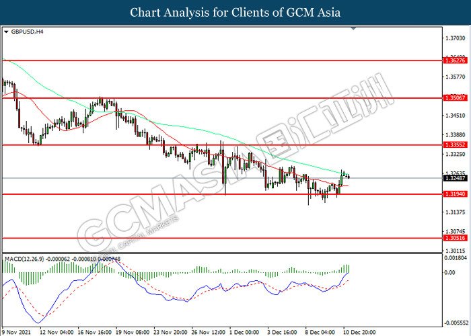Click the MACD(12,26,9) indicator label

[24, 259]
